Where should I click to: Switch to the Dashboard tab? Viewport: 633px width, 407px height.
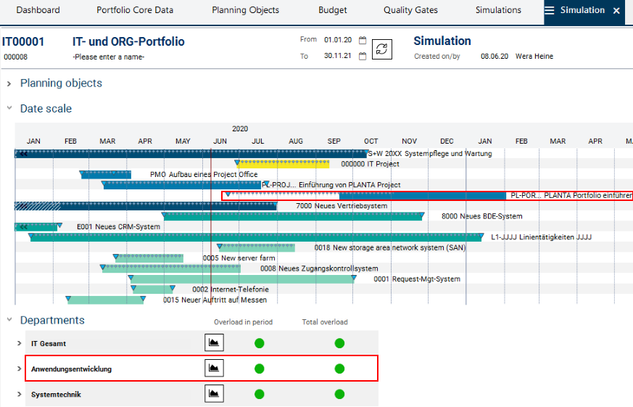(x=38, y=11)
